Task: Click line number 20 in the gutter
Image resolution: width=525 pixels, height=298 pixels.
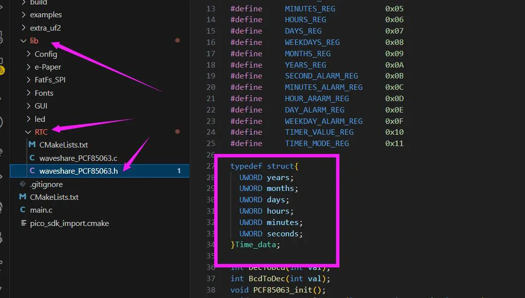Action: (x=211, y=87)
